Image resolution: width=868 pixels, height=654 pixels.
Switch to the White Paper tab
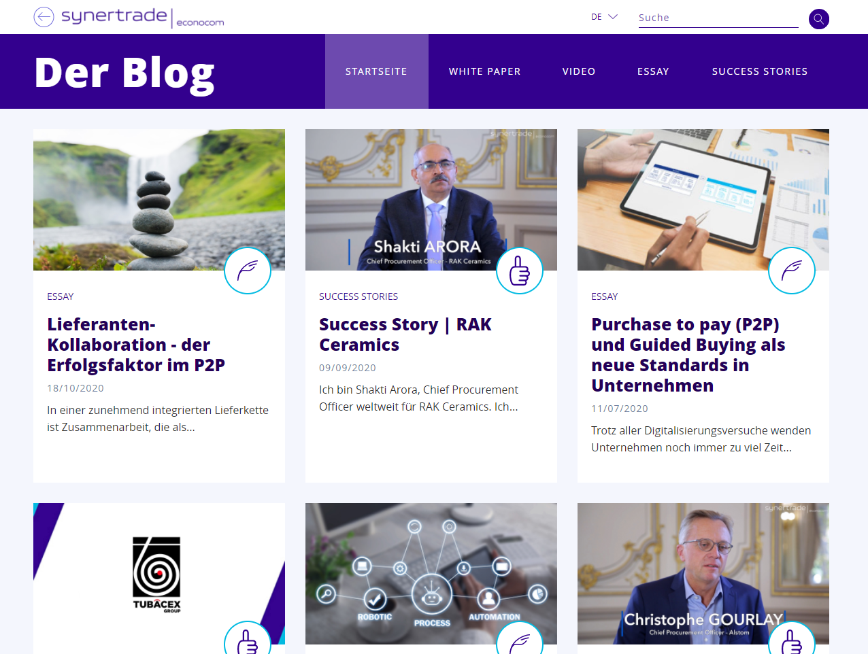point(484,71)
